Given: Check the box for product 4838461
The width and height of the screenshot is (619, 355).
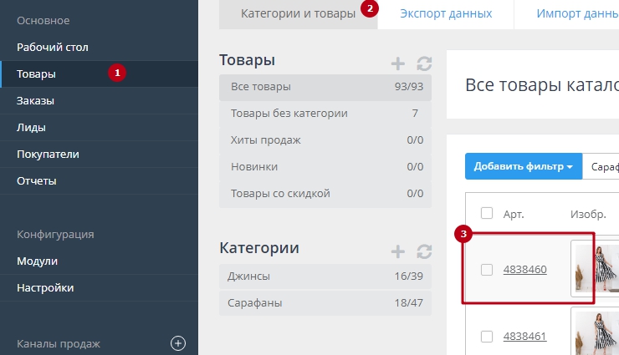Looking at the screenshot, I should click(x=487, y=337).
